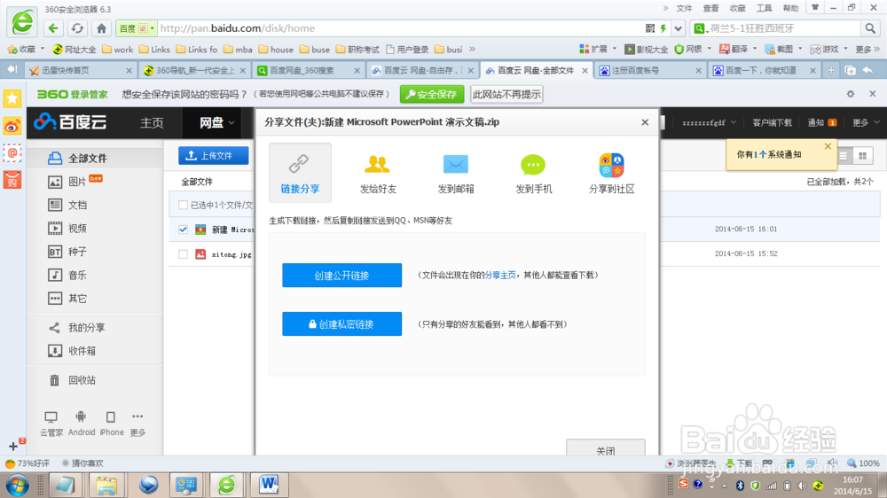Open the 文件 browser menu
The width and height of the screenshot is (887, 498).
coord(684,8)
